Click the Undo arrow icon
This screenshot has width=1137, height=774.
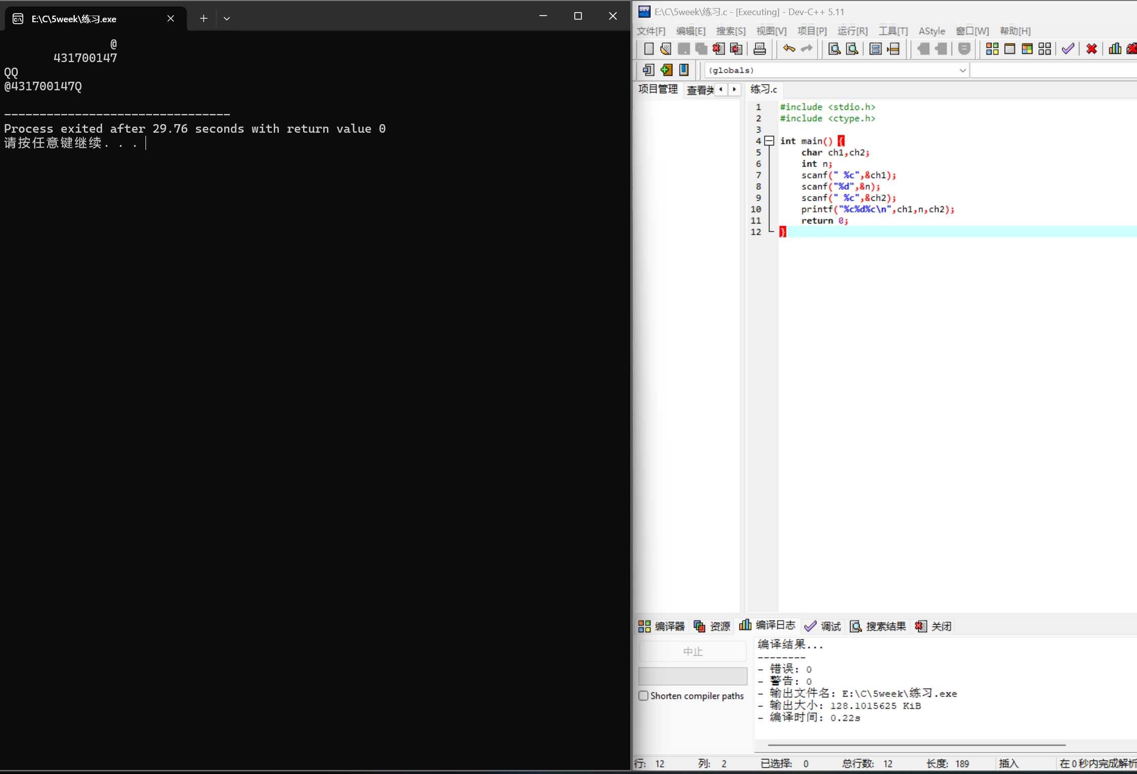coord(788,49)
